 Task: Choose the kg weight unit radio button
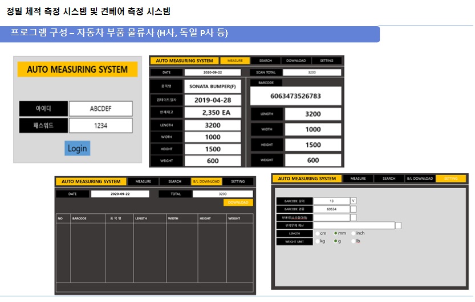[317, 241]
